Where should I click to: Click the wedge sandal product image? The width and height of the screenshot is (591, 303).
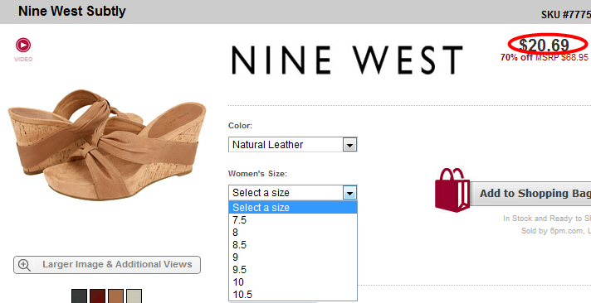[107, 145]
